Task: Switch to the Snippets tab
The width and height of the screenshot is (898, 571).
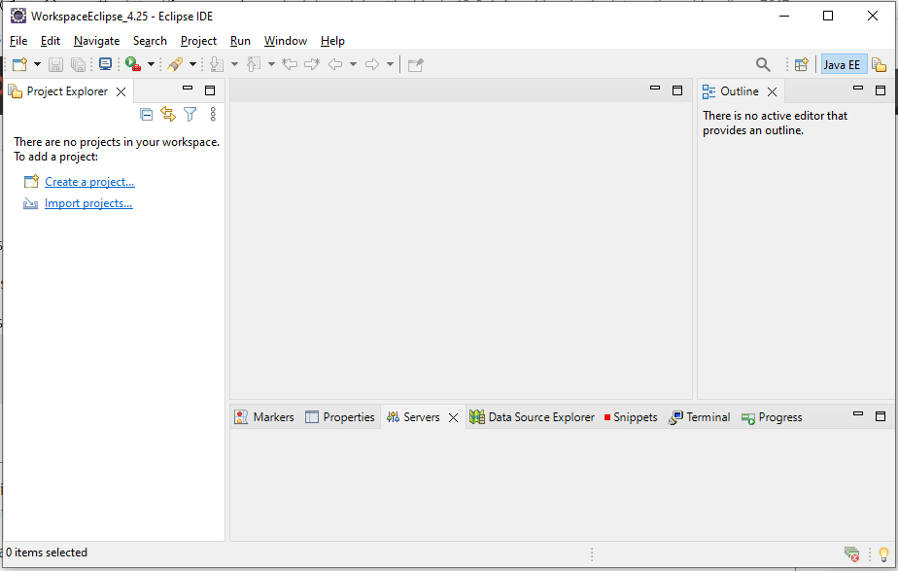Action: point(631,417)
